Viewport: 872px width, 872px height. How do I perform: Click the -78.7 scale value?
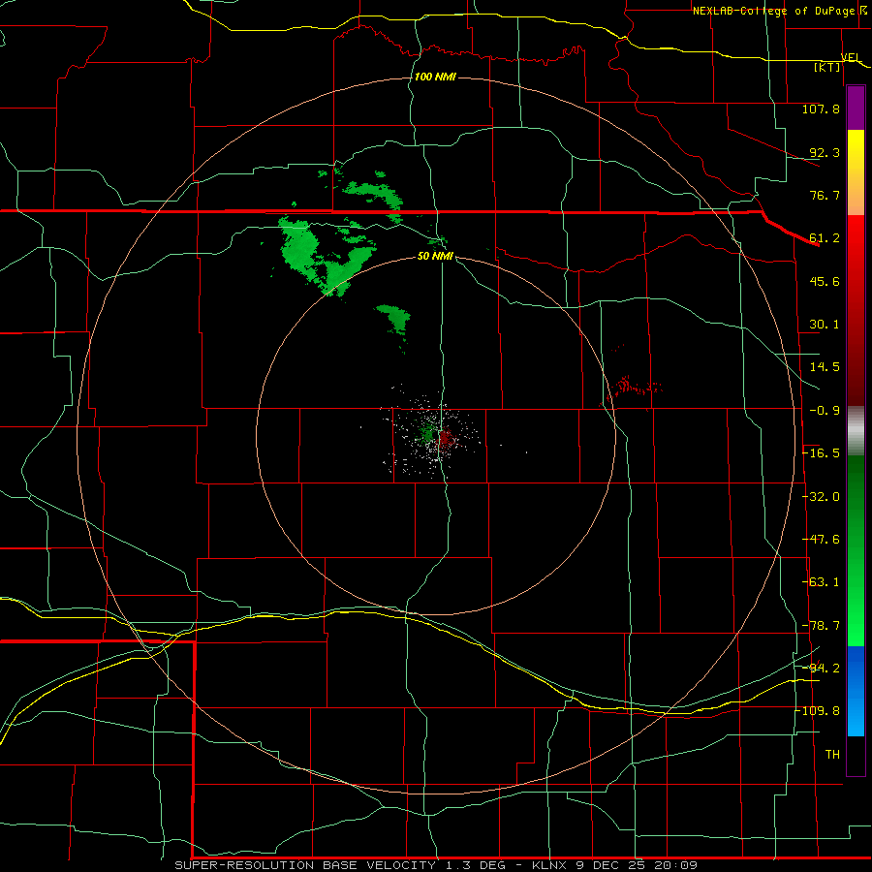821,626
